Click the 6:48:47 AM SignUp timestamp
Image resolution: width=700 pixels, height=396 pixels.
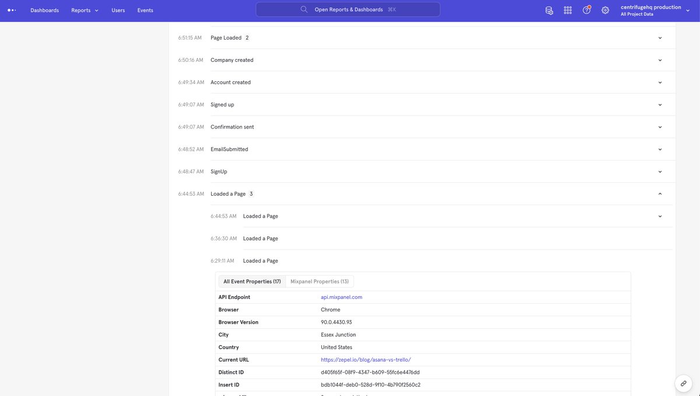coord(191,172)
